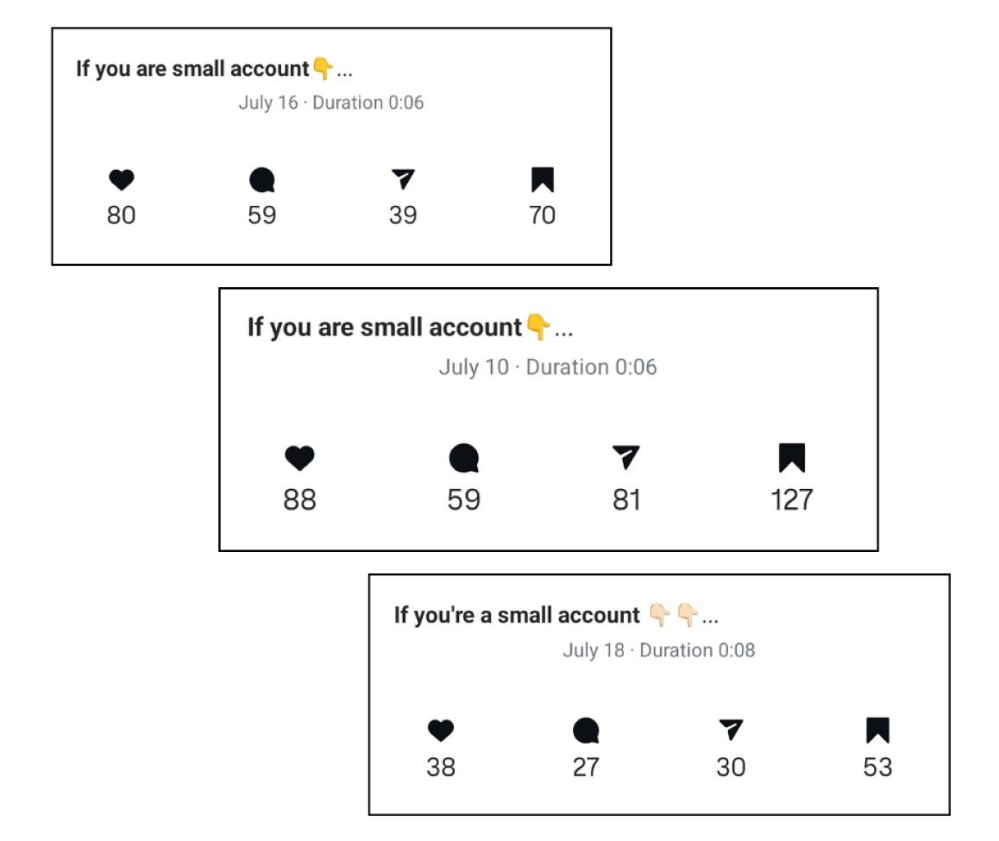
Task: Click the "July 10 · Duration 0:06" text
Action: pyautogui.click(x=547, y=367)
